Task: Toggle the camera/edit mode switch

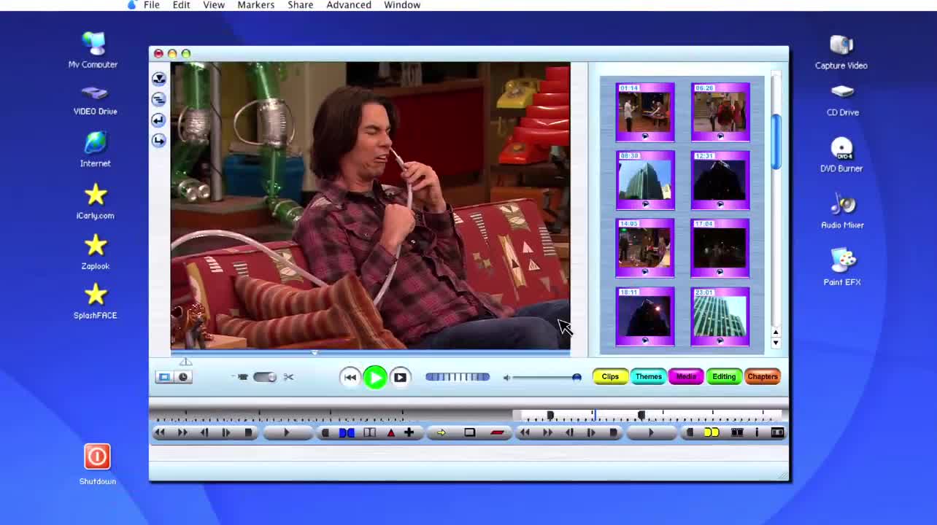Action: click(265, 377)
